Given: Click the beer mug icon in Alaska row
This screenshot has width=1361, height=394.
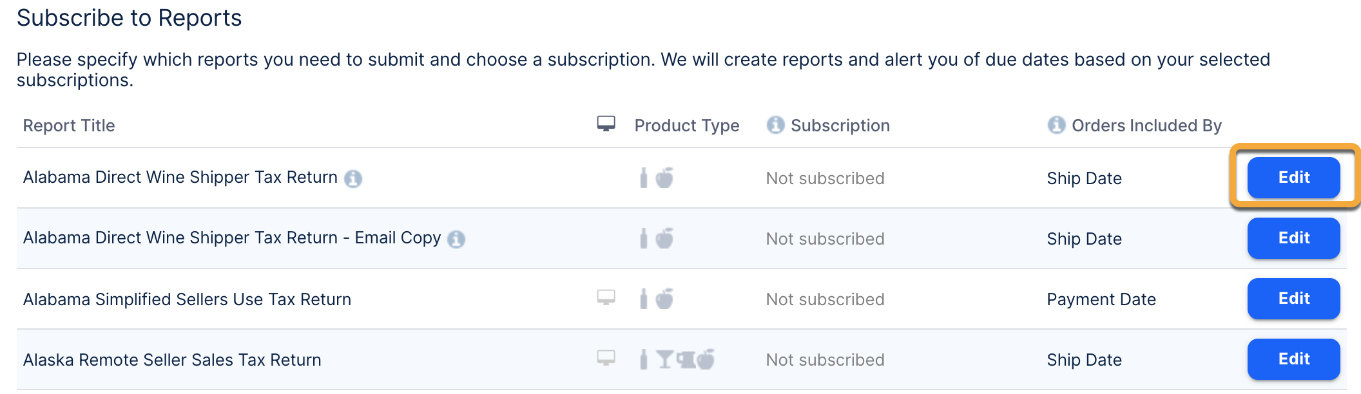Looking at the screenshot, I should coord(686,359).
